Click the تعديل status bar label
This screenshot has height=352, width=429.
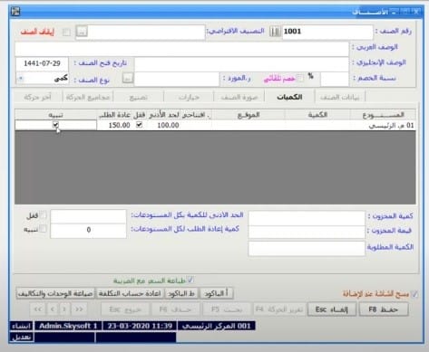coord(22,338)
